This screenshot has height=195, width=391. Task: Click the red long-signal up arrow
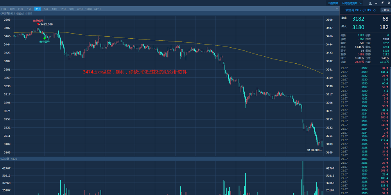(x=38, y=25)
